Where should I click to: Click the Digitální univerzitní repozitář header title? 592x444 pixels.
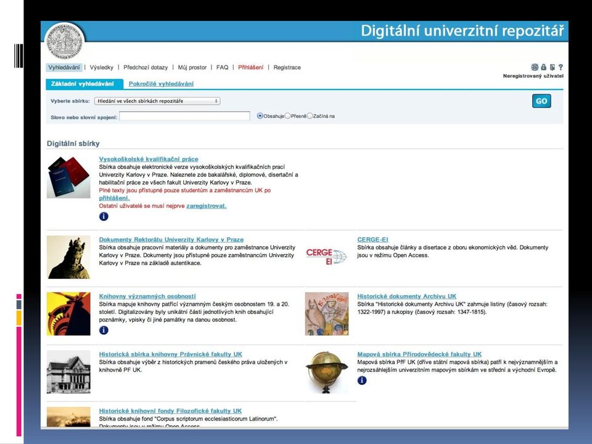click(462, 31)
